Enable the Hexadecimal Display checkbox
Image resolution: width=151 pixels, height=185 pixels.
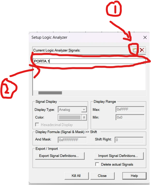click(37, 125)
